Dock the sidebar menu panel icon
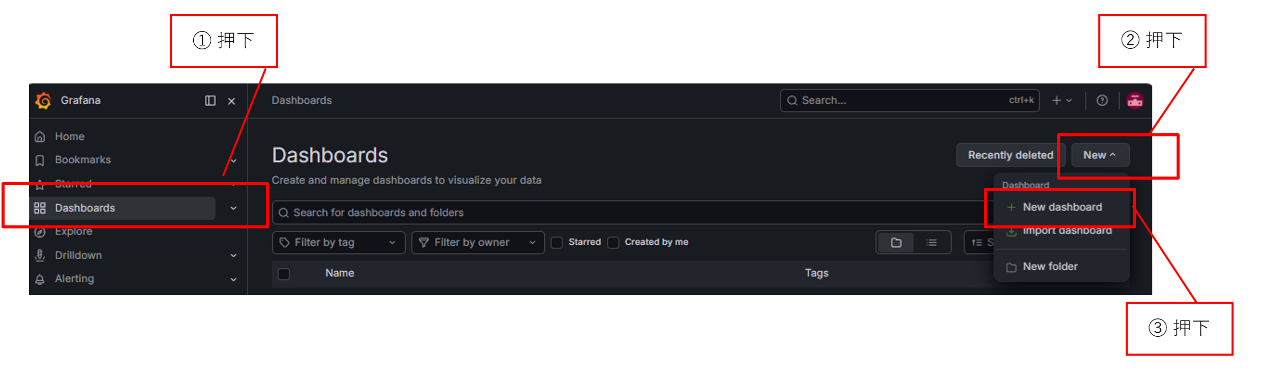 click(210, 101)
